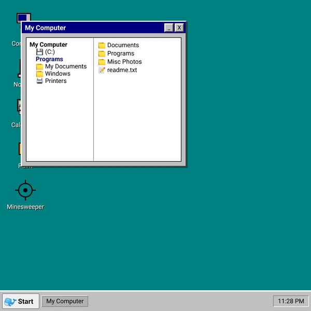Select the My Computer root tree node
The height and width of the screenshot is (311, 311).
tap(48, 45)
